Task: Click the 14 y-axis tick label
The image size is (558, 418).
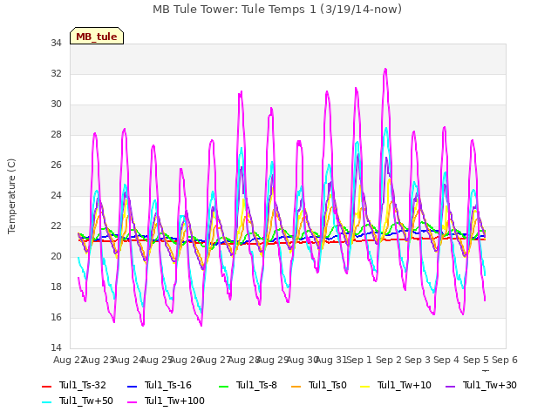Action: click(56, 348)
